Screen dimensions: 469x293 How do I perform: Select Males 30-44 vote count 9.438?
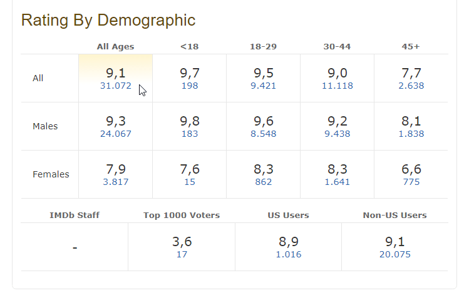pyautogui.click(x=337, y=134)
